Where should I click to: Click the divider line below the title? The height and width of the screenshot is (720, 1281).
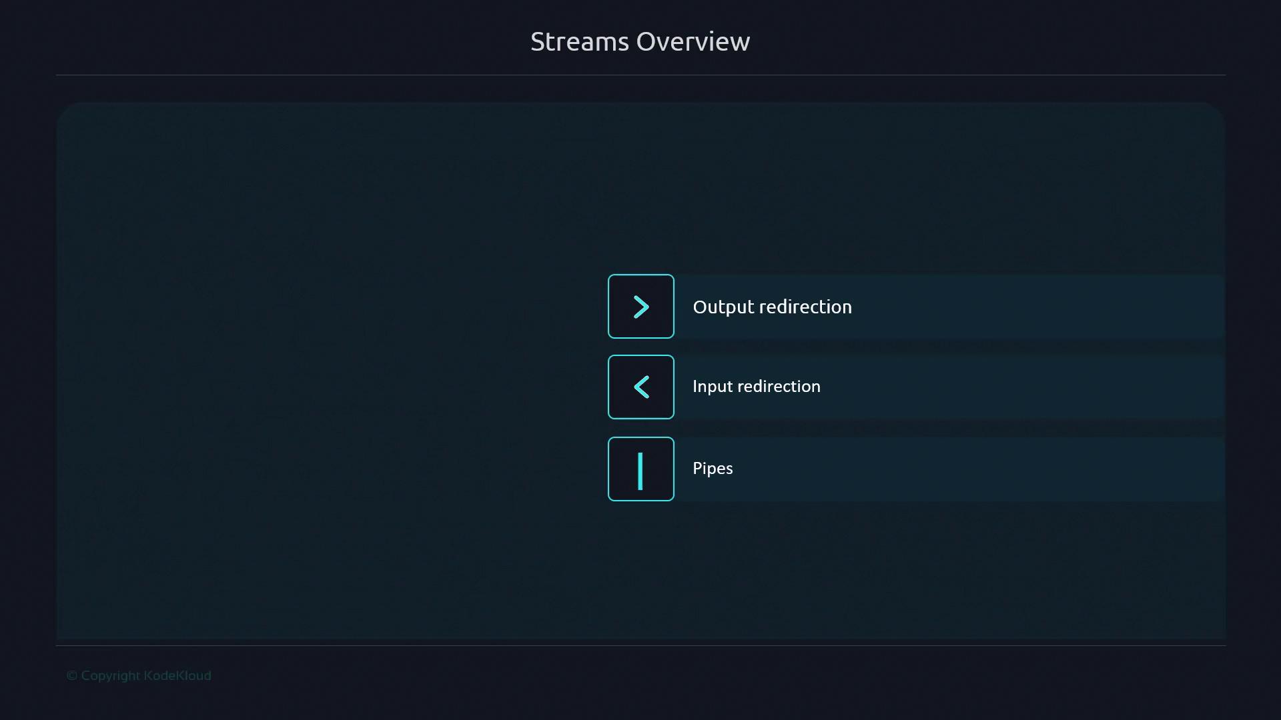coord(640,75)
